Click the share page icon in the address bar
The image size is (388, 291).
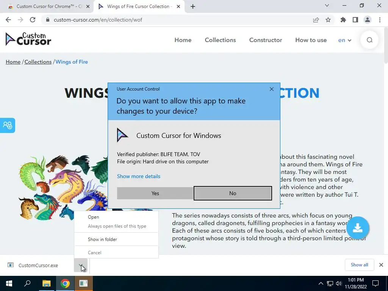click(316, 20)
